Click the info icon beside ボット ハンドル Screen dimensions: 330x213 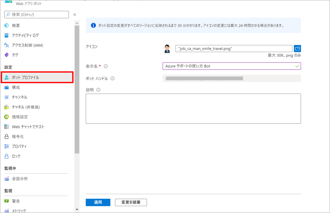coord(112,78)
